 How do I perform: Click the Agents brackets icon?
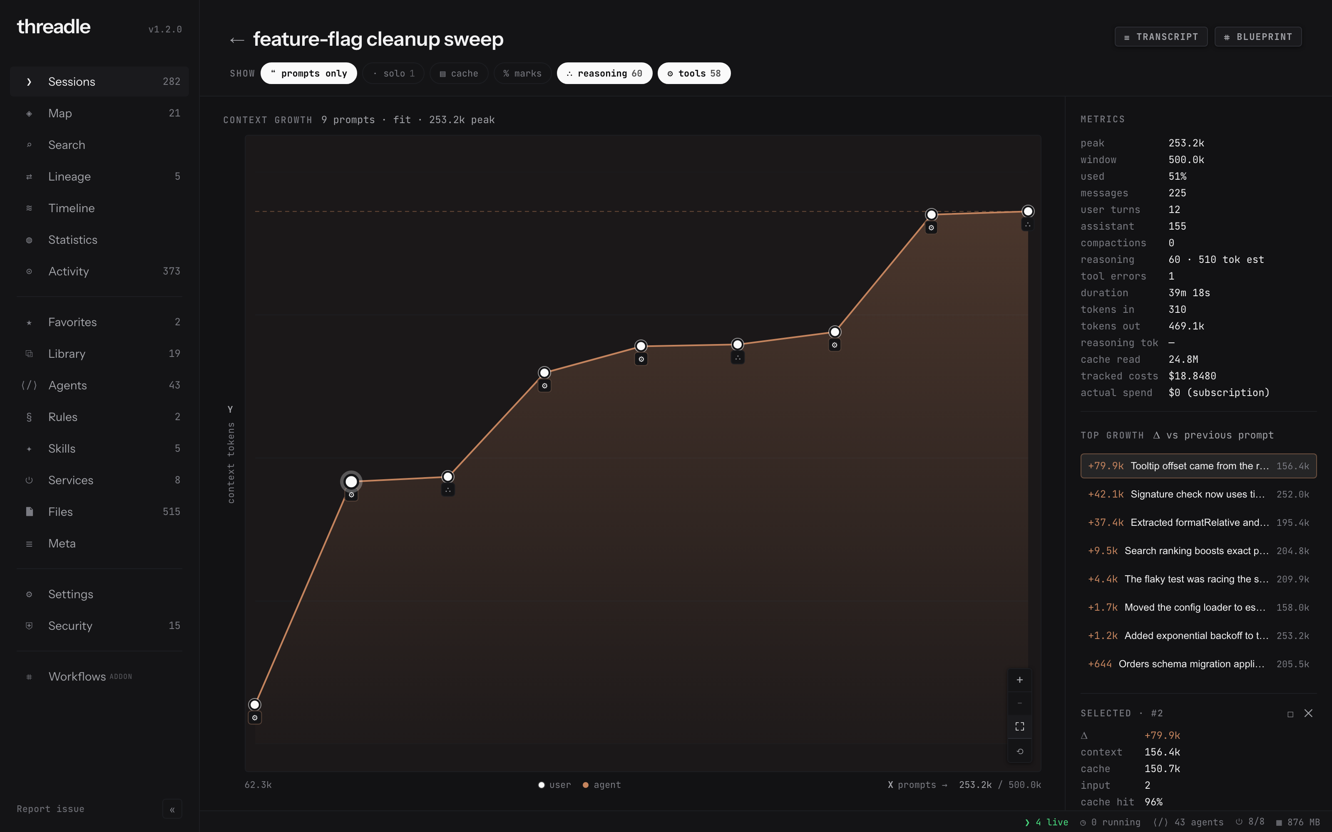[29, 385]
